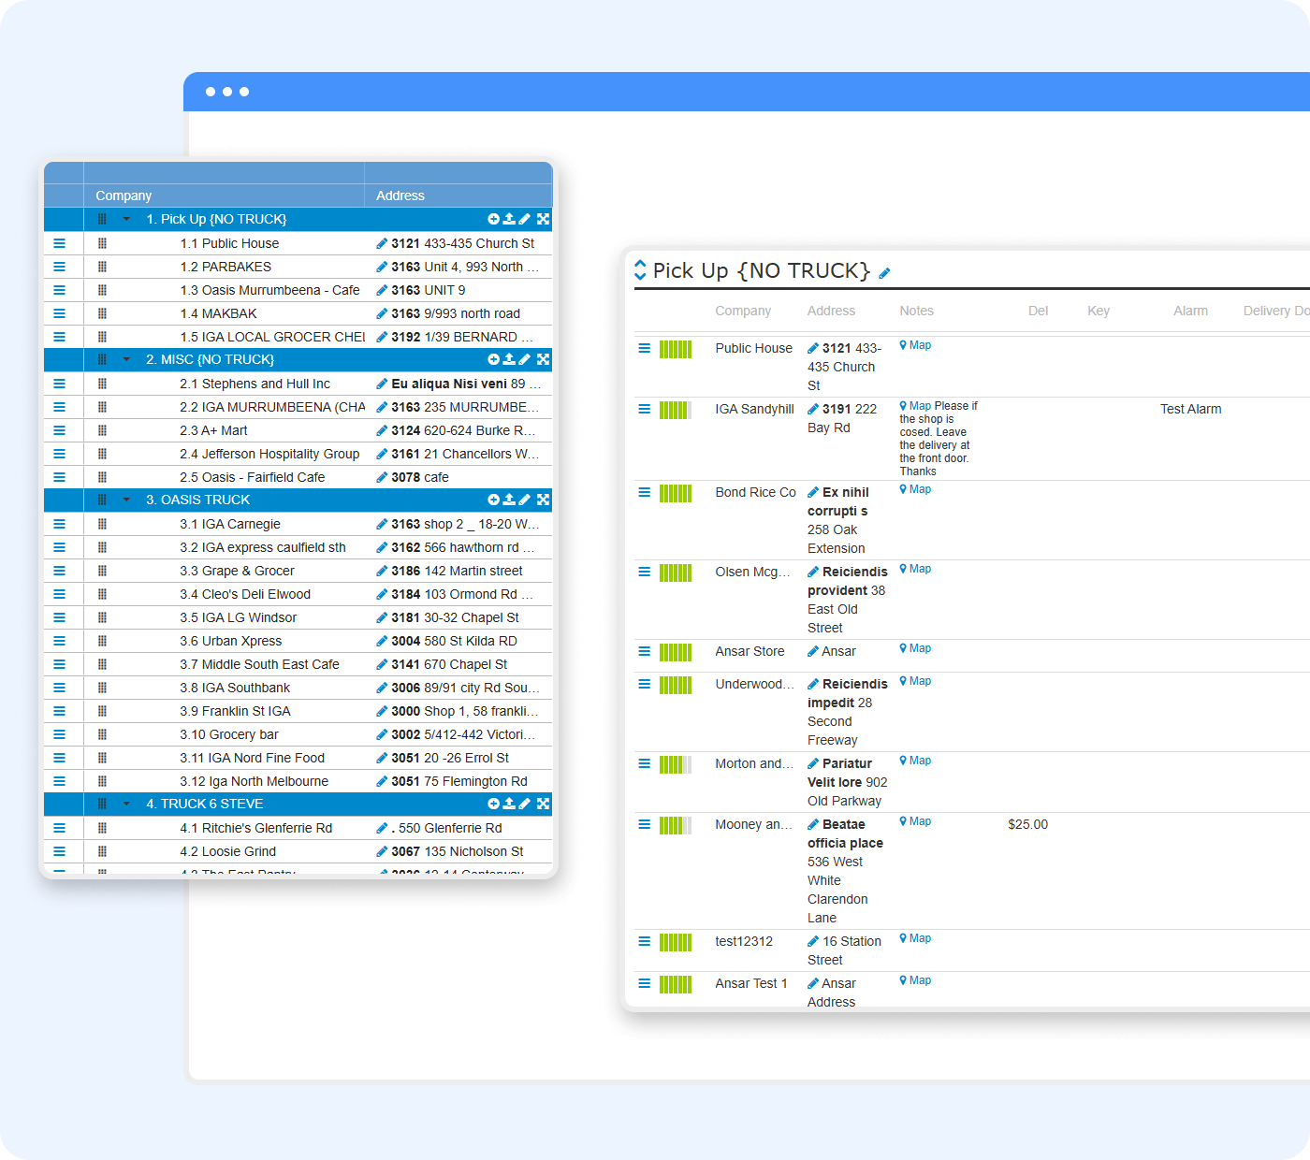The width and height of the screenshot is (1310, 1160).
Task: Collapse the 4. TRUCK 6 STEVE group
Action: [x=126, y=804]
